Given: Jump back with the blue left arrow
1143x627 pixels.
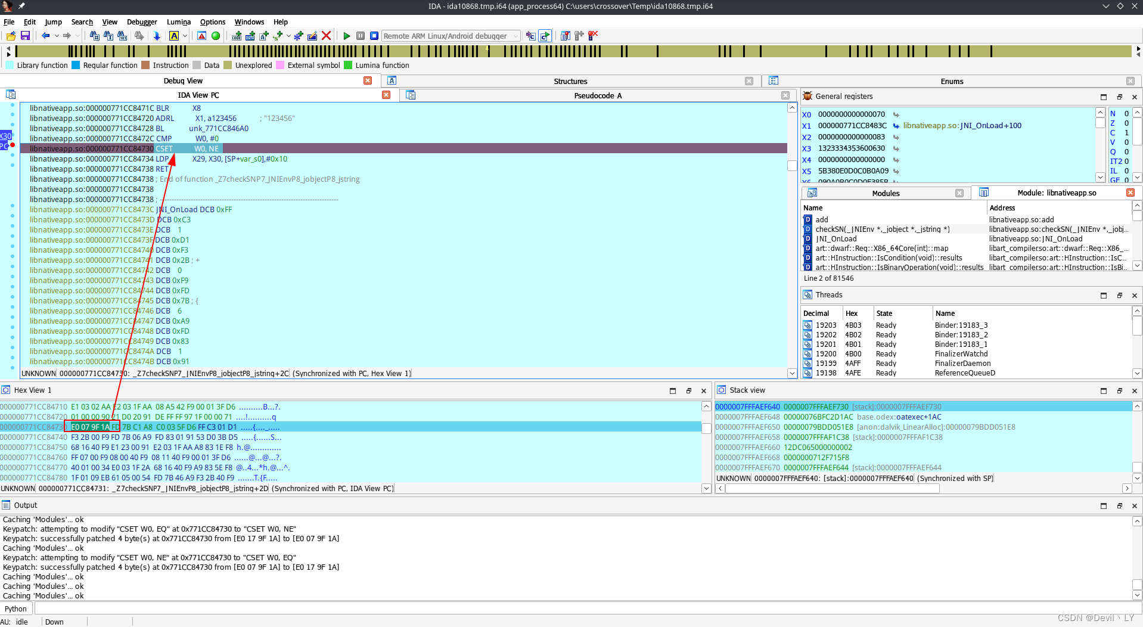Looking at the screenshot, I should coord(45,36).
